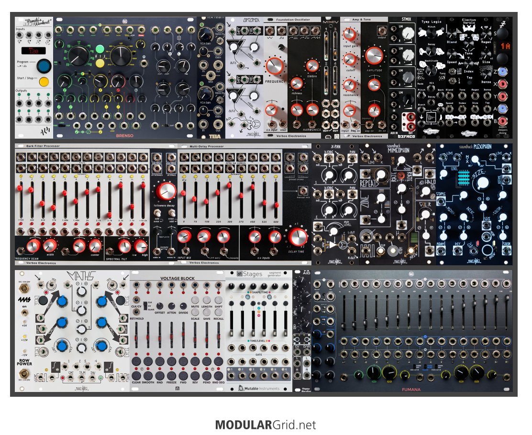Click the Malekko logo under Voltage Block
The image size is (532, 435).
(x=177, y=389)
